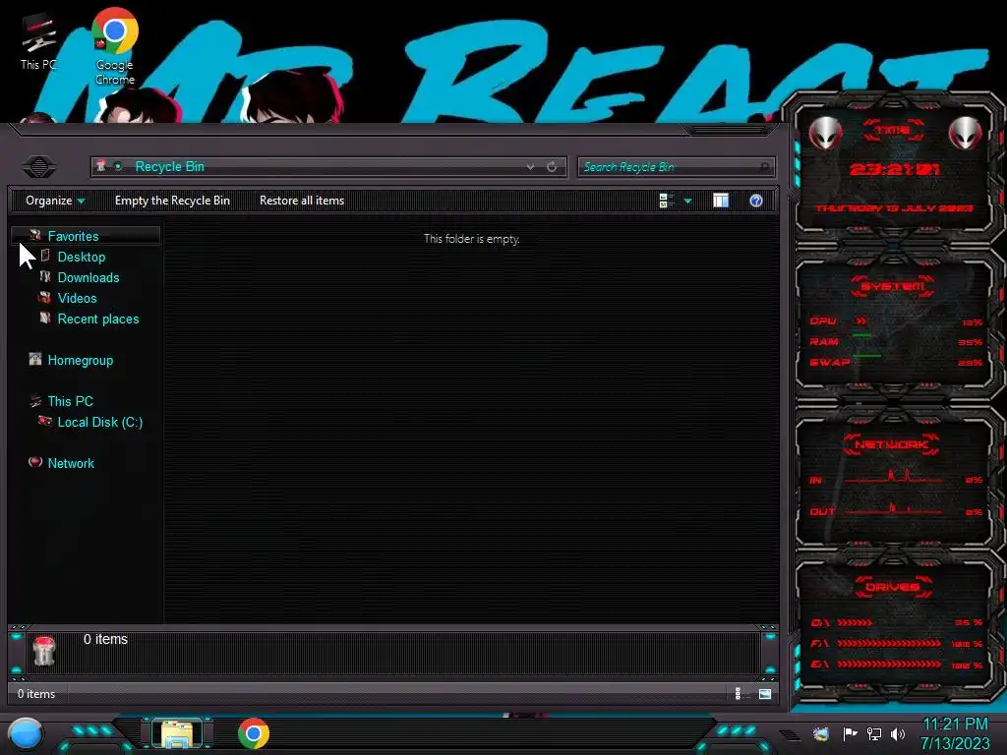Expand the address bar history dropdown
Screen dimensions: 1007x755
pos(530,167)
